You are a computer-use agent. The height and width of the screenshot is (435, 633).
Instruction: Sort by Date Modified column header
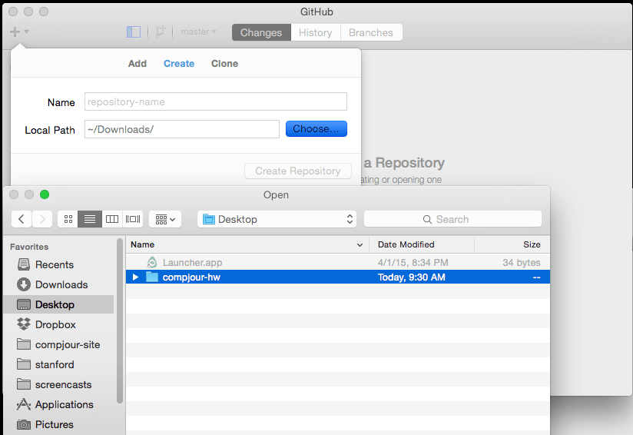tap(422, 244)
